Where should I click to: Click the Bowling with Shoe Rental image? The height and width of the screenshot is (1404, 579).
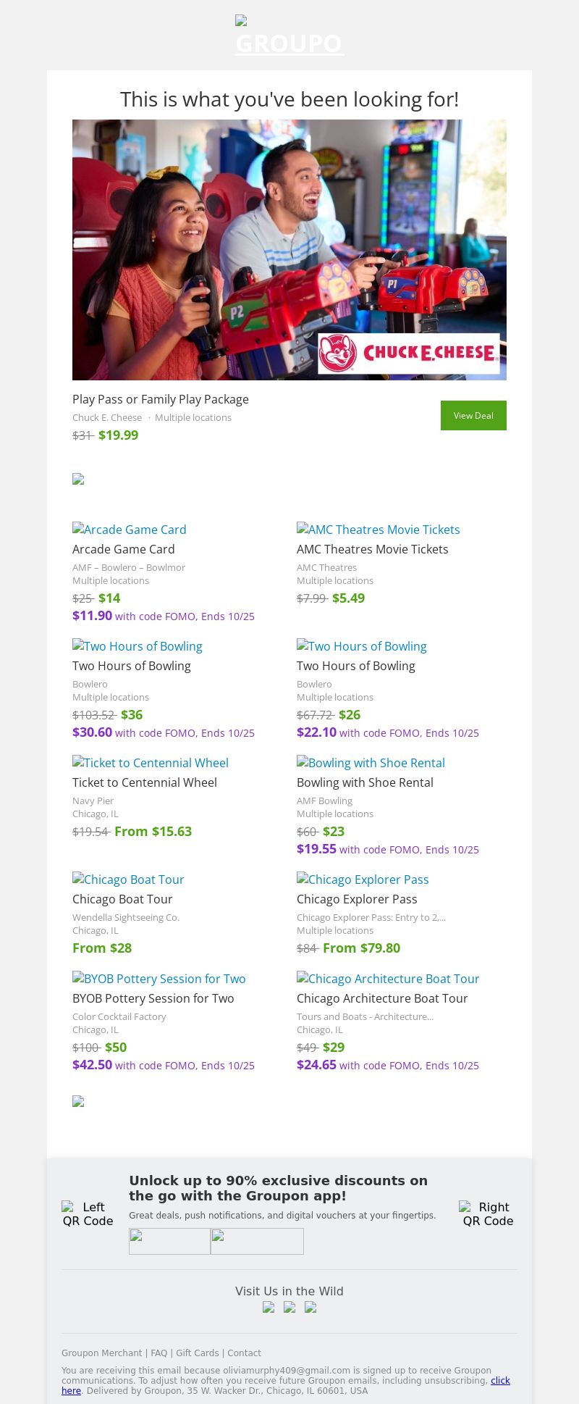371,763
